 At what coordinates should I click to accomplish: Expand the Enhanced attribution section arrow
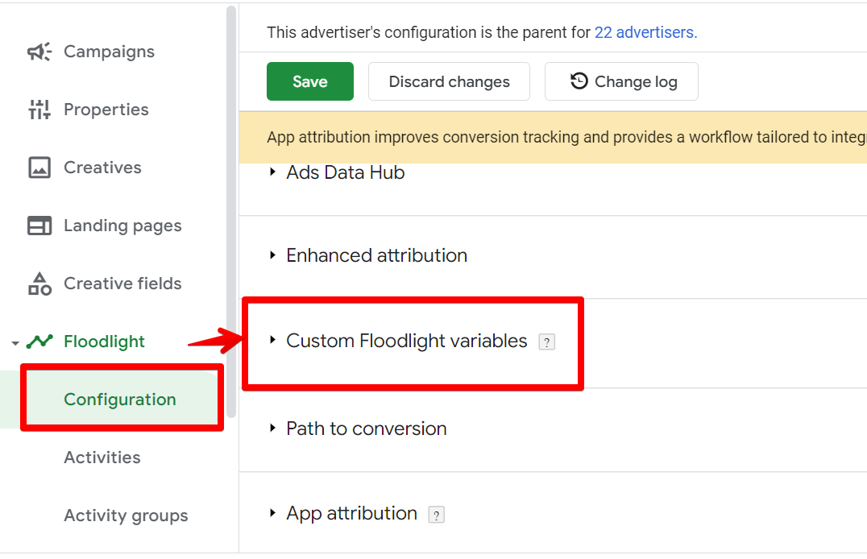[272, 255]
